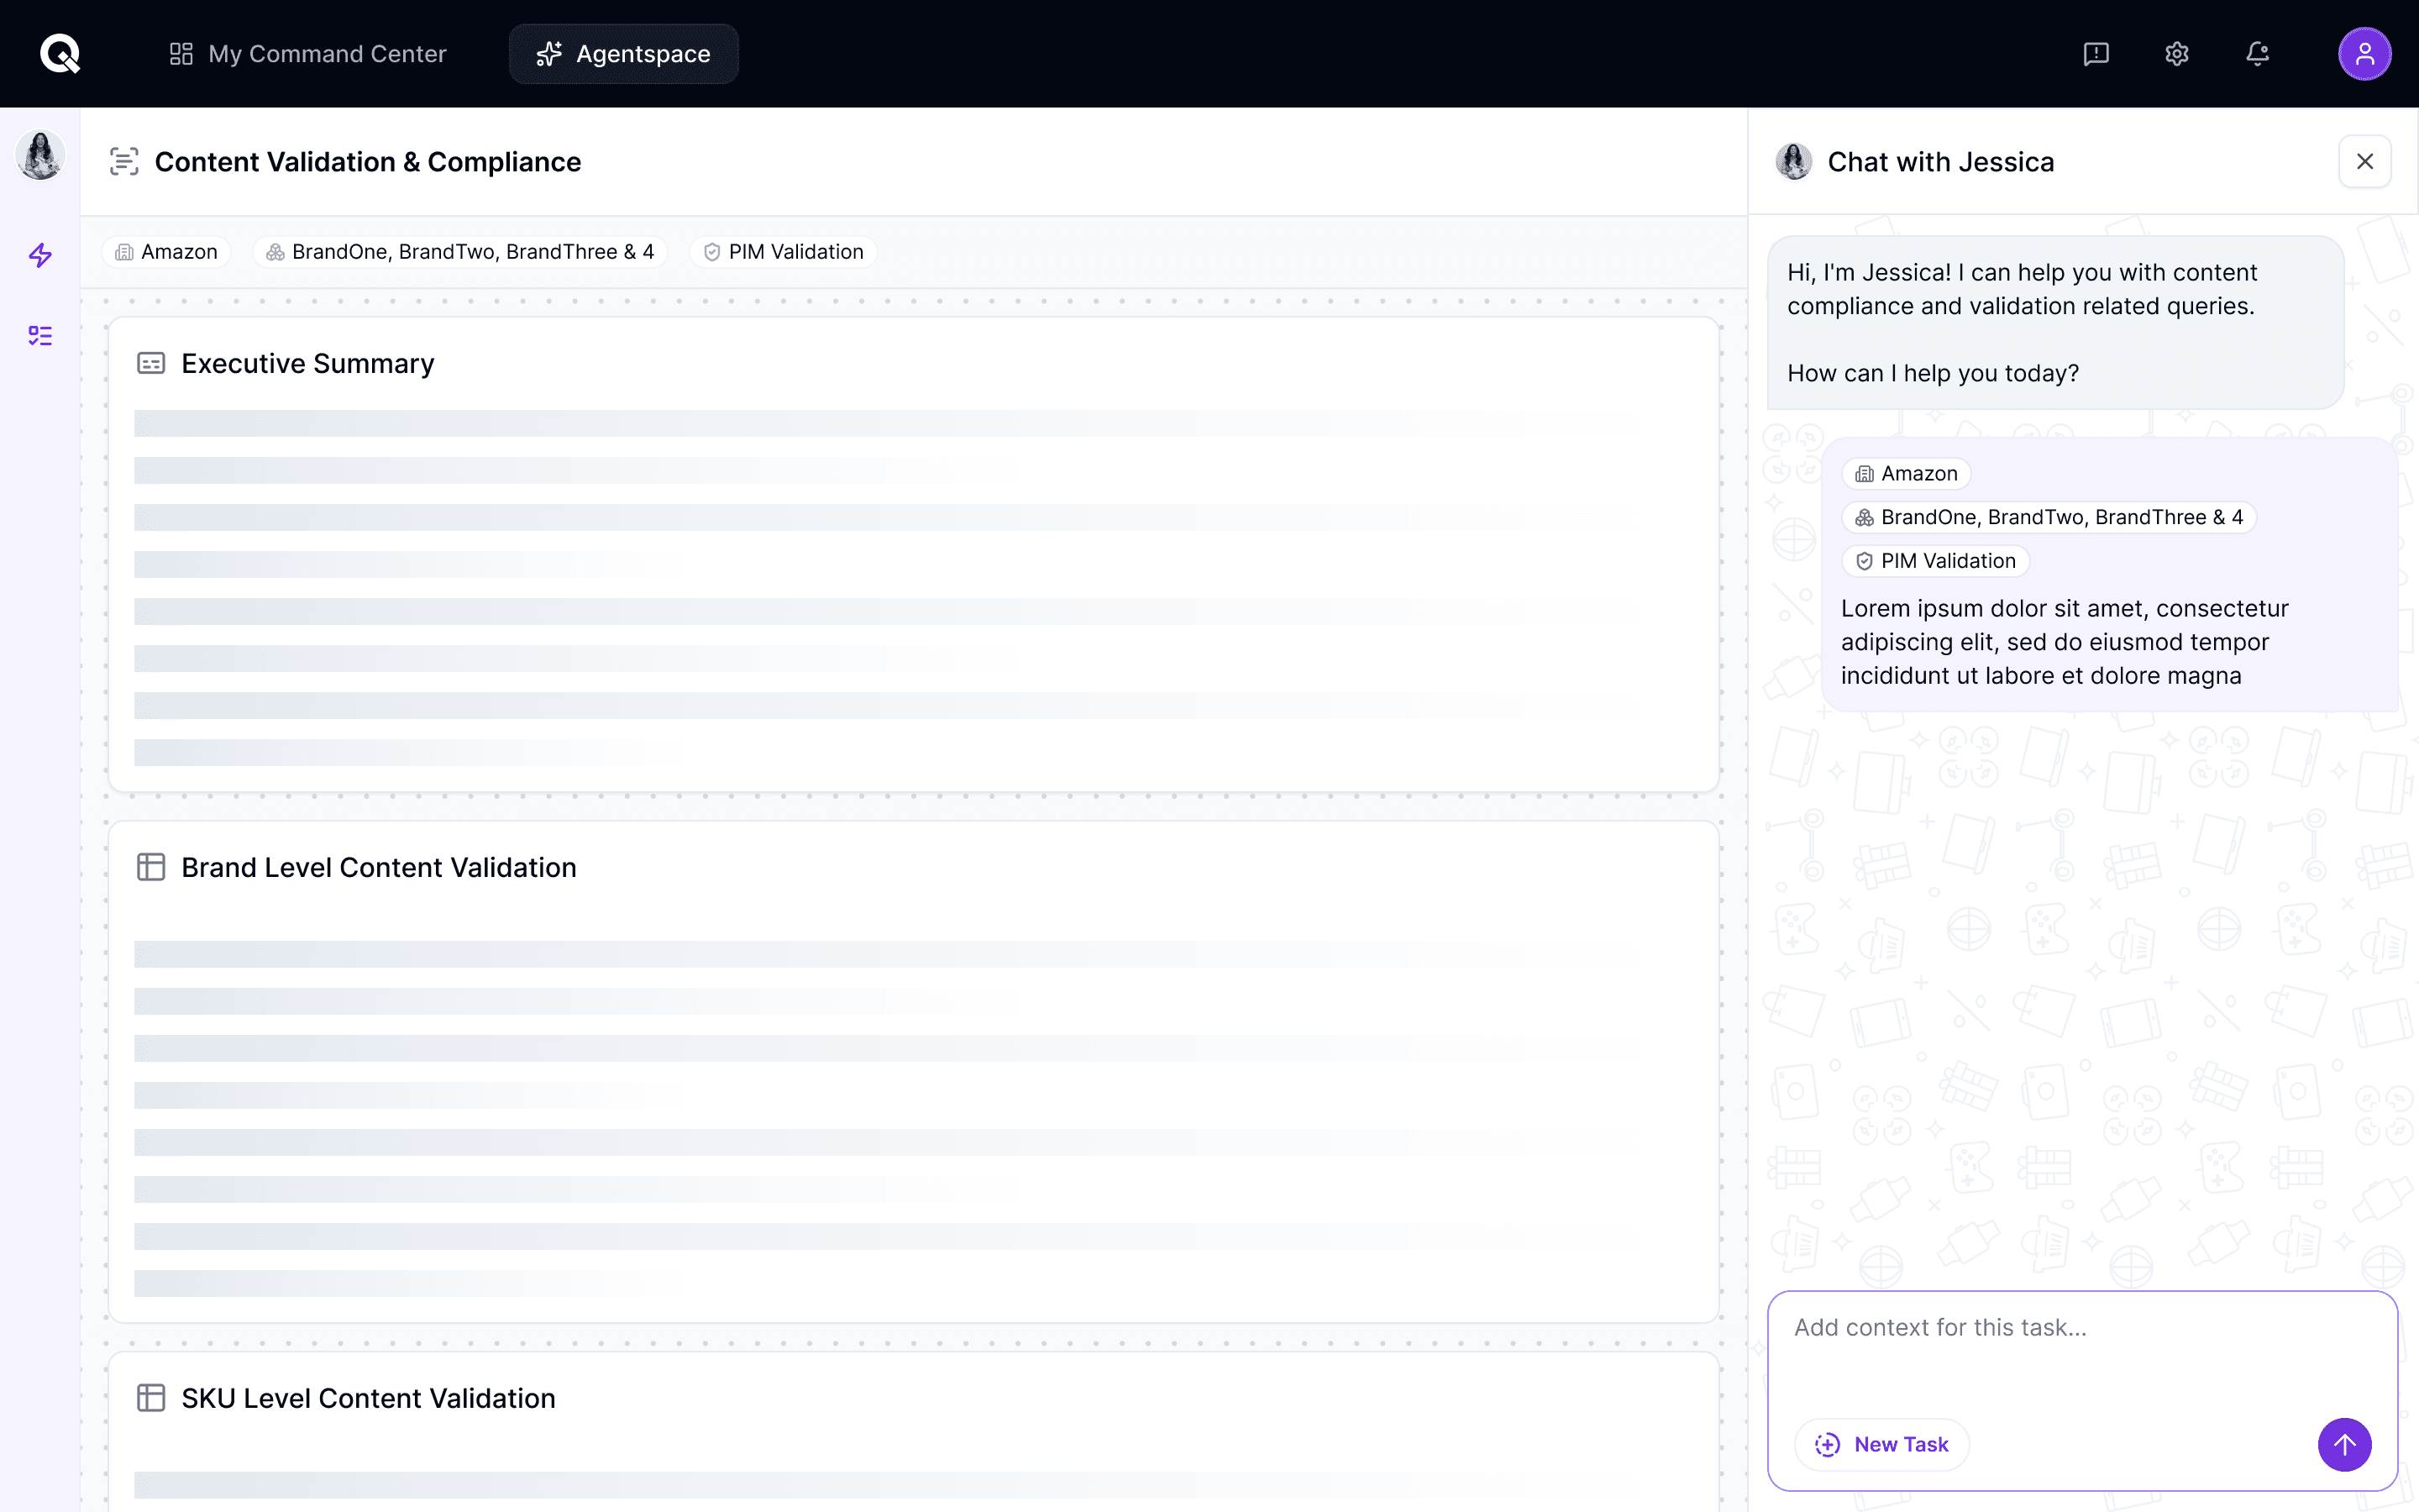Close Chat with Jessica panel
Image resolution: width=2419 pixels, height=1512 pixels.
tap(2364, 162)
